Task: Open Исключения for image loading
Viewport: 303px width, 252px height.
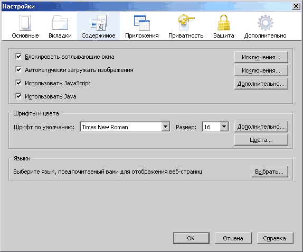Action: click(x=261, y=70)
